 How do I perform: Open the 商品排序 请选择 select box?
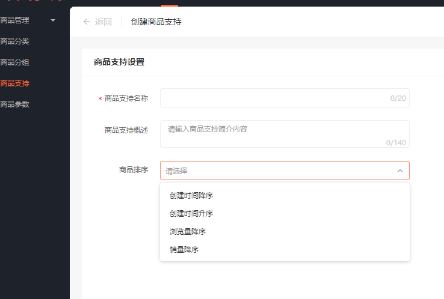pyautogui.click(x=285, y=171)
